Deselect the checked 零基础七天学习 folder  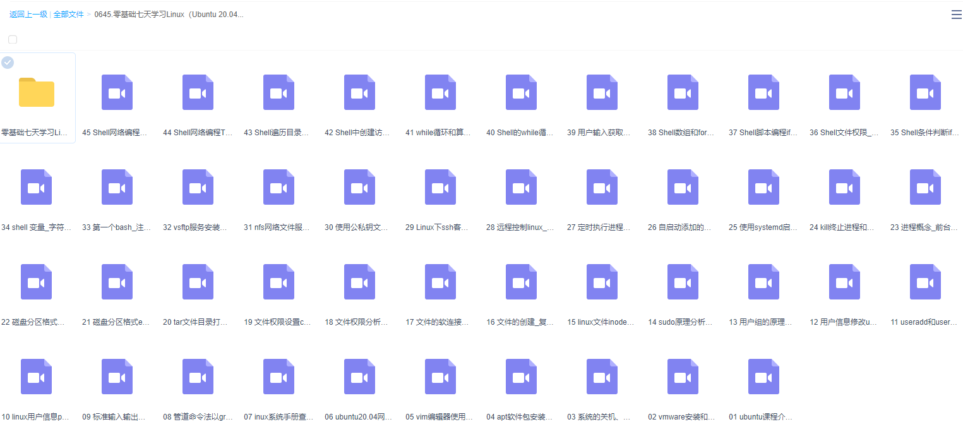click(8, 62)
